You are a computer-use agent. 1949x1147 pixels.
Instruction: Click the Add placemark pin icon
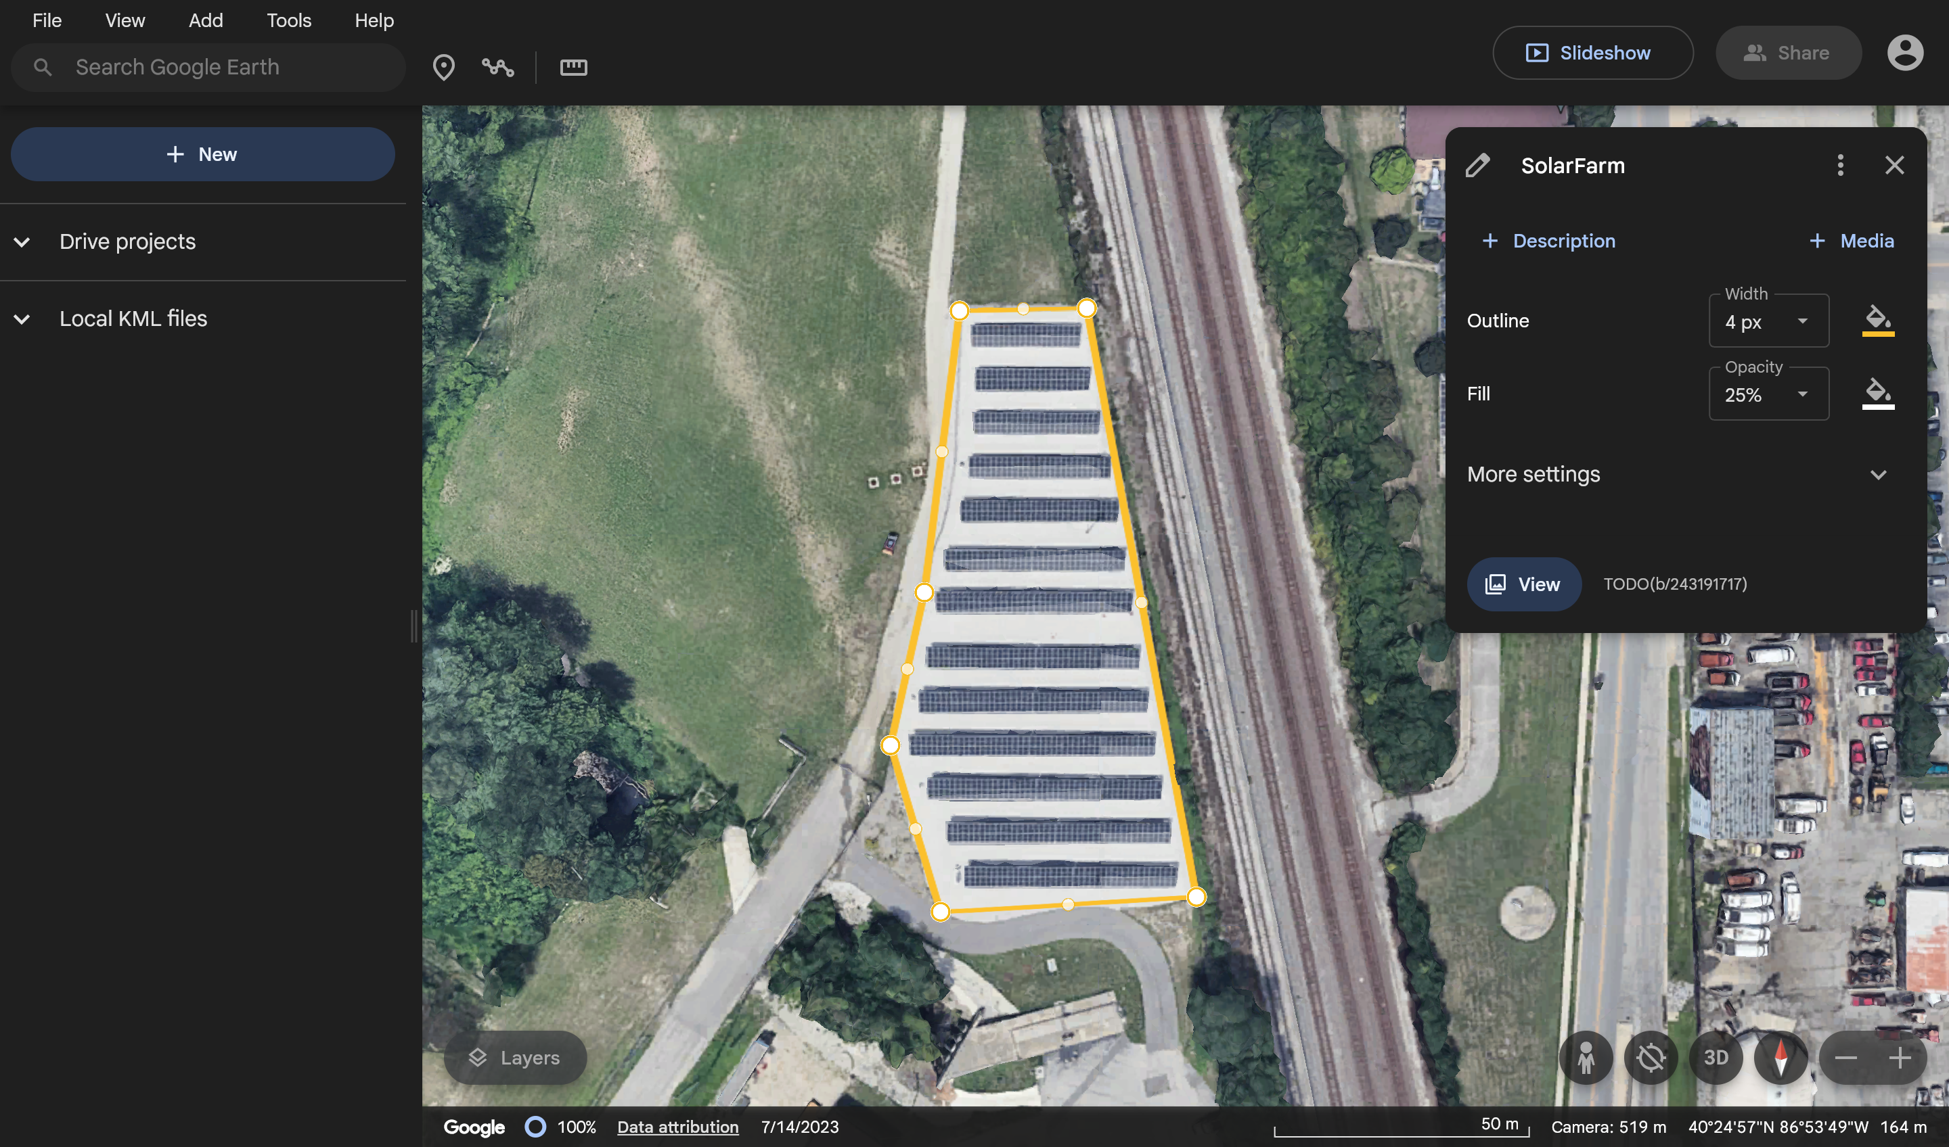[443, 67]
